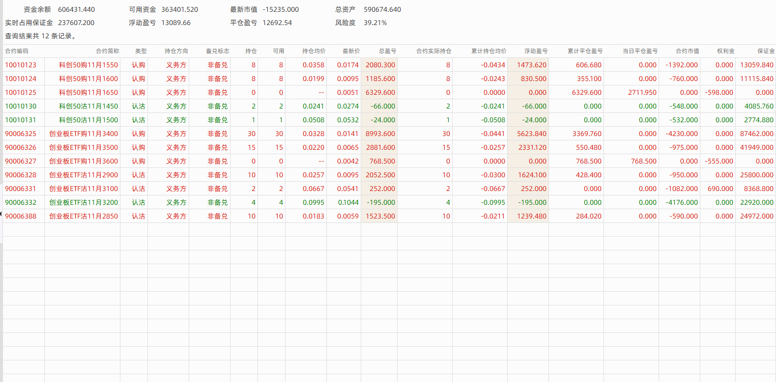Select 科创50购11月1600 contract name
The height and width of the screenshot is (382, 776).
tap(88, 79)
